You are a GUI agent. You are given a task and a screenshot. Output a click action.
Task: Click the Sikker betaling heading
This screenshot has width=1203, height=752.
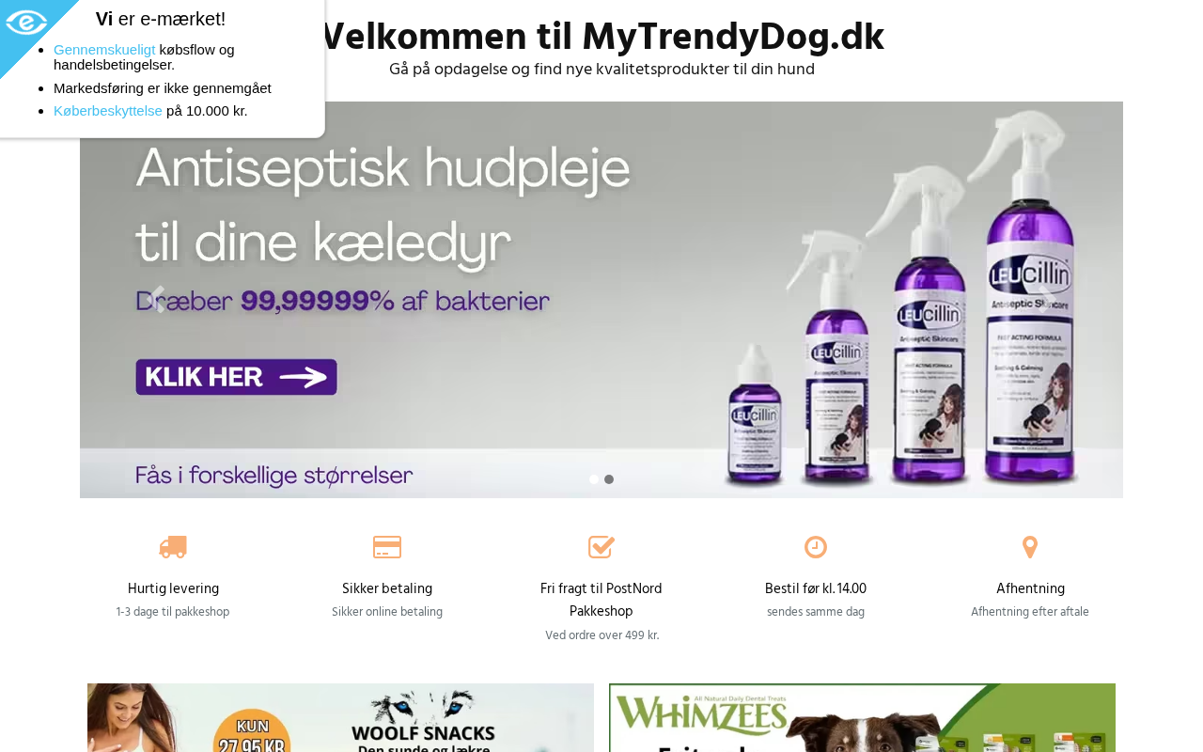(x=387, y=589)
